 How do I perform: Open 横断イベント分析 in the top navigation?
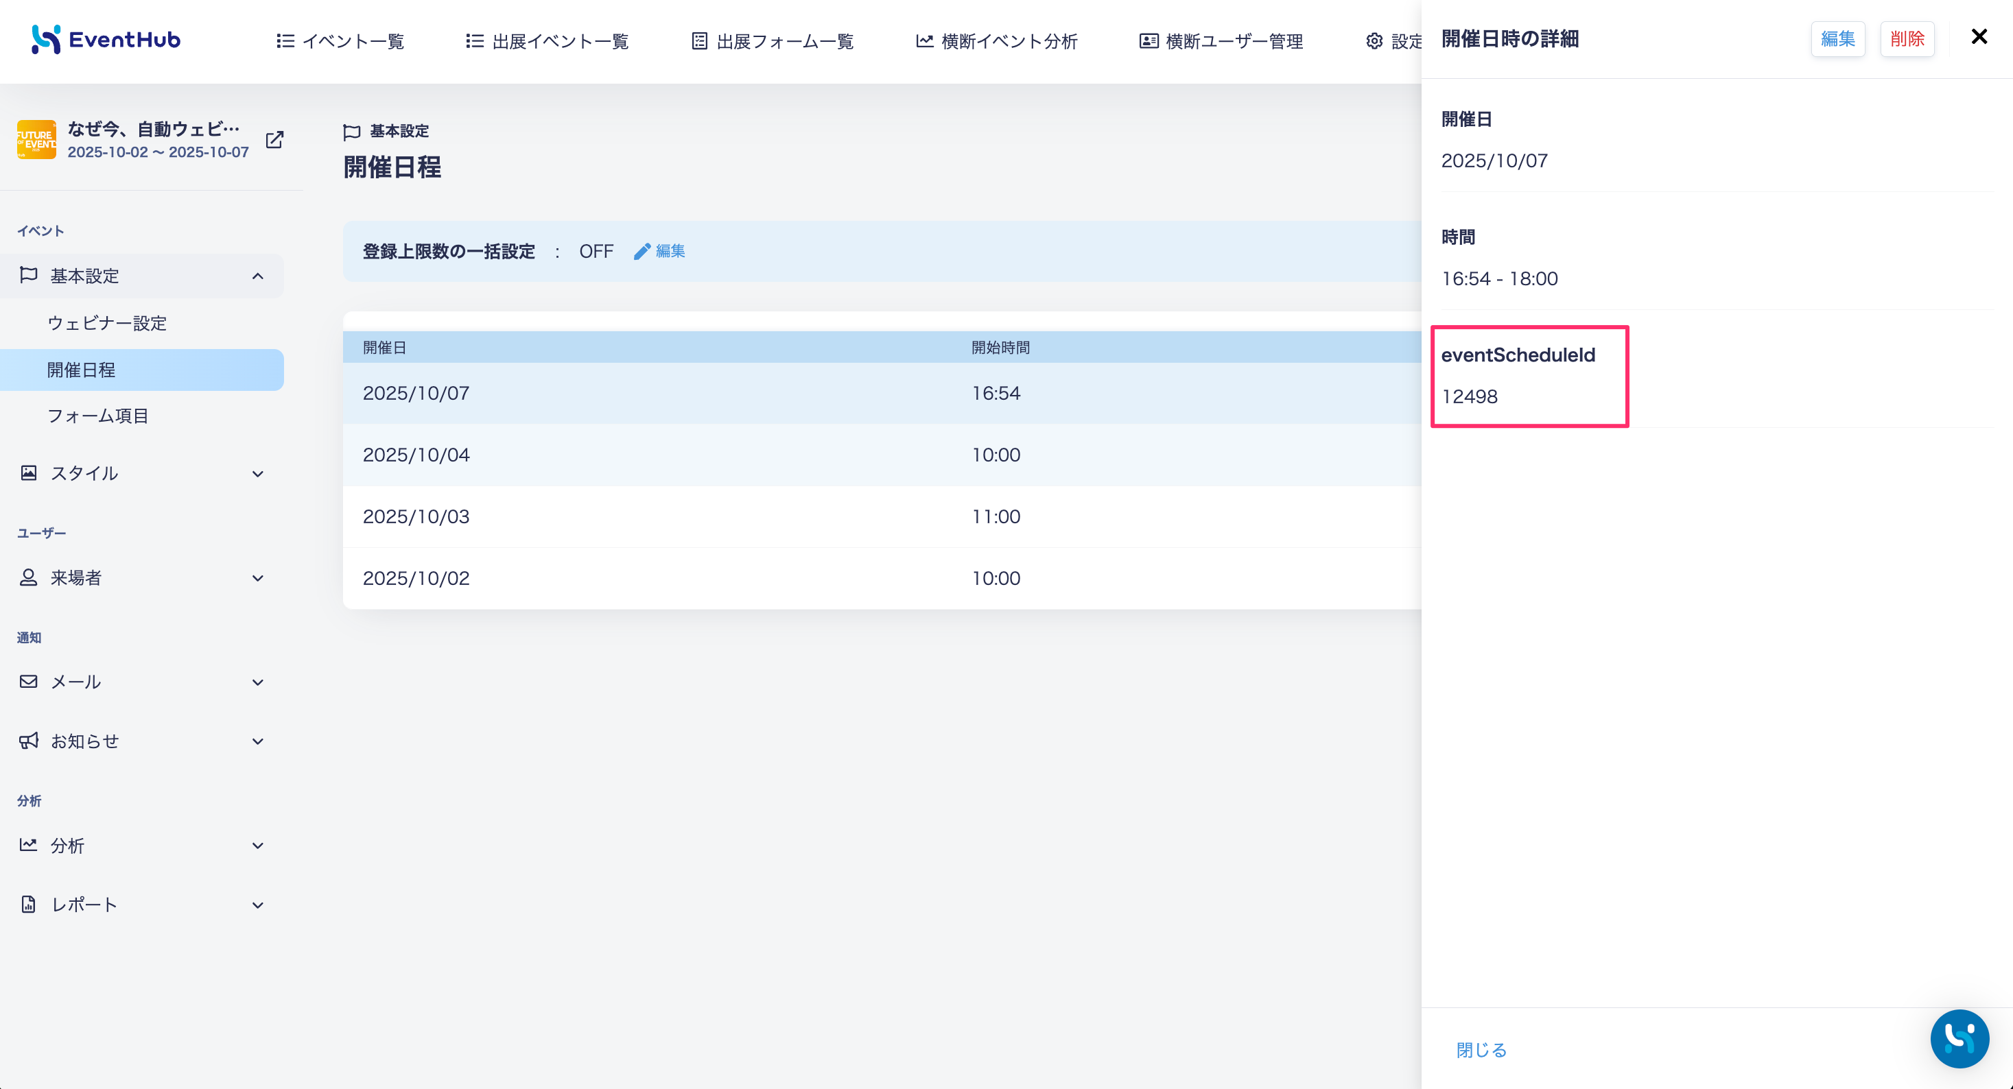996,41
